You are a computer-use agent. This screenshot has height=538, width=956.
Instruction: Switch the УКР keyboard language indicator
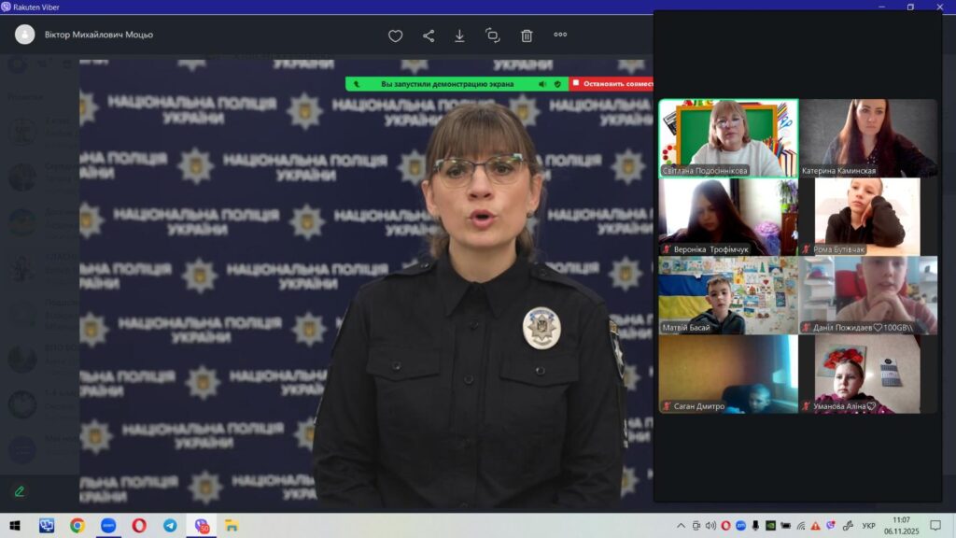(868, 526)
